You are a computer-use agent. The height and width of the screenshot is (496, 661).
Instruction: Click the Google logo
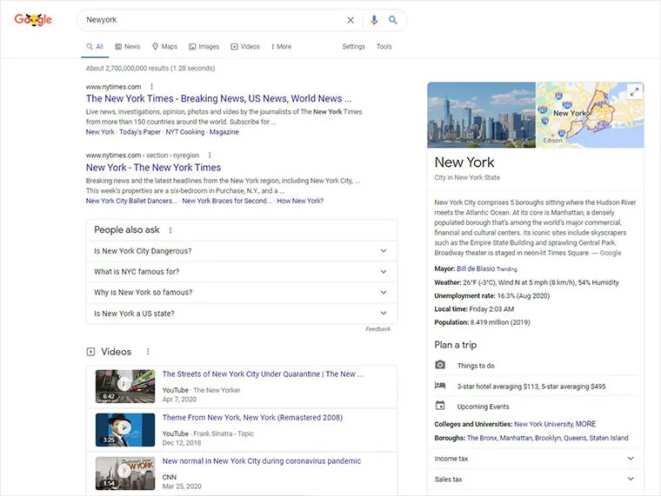(33, 19)
